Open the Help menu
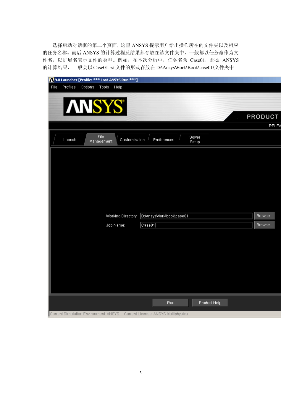Screen dimensions: 281x398 click(x=118, y=87)
